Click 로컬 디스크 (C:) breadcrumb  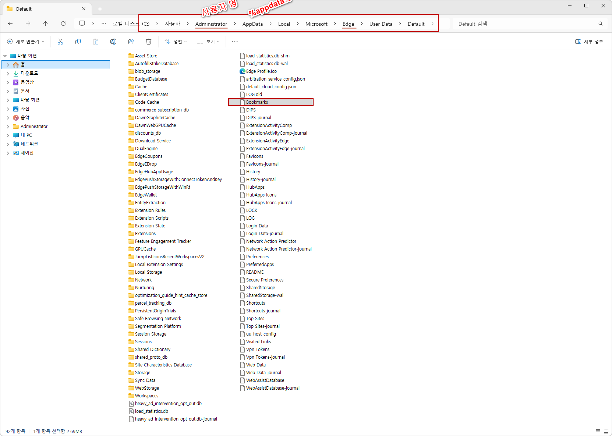tap(131, 24)
